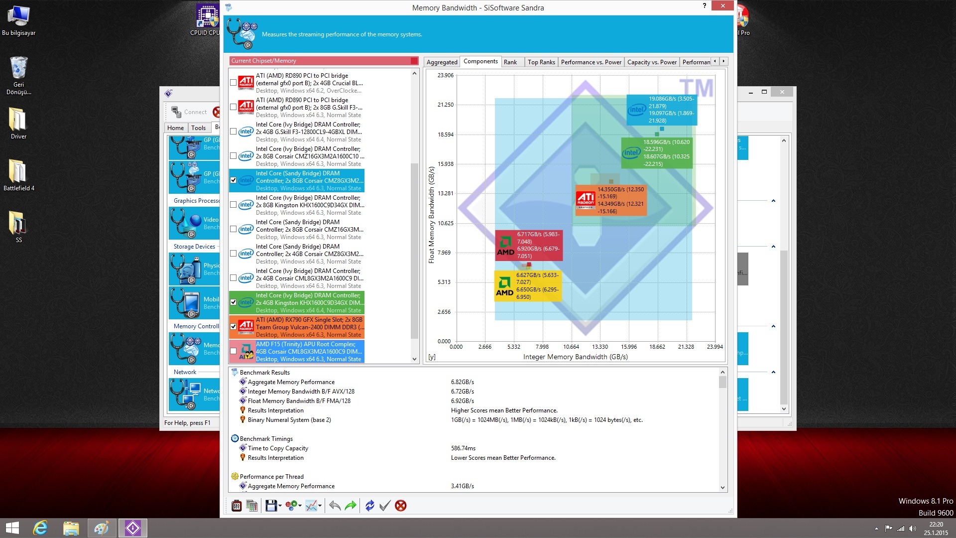Open the gears options dropdown arrow
Viewport: 956px width, 538px height.
[x=300, y=506]
